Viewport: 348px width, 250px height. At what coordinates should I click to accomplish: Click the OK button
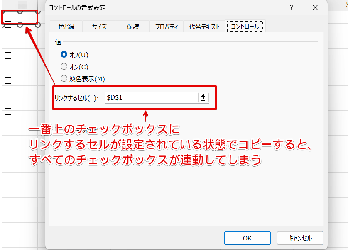(247, 238)
